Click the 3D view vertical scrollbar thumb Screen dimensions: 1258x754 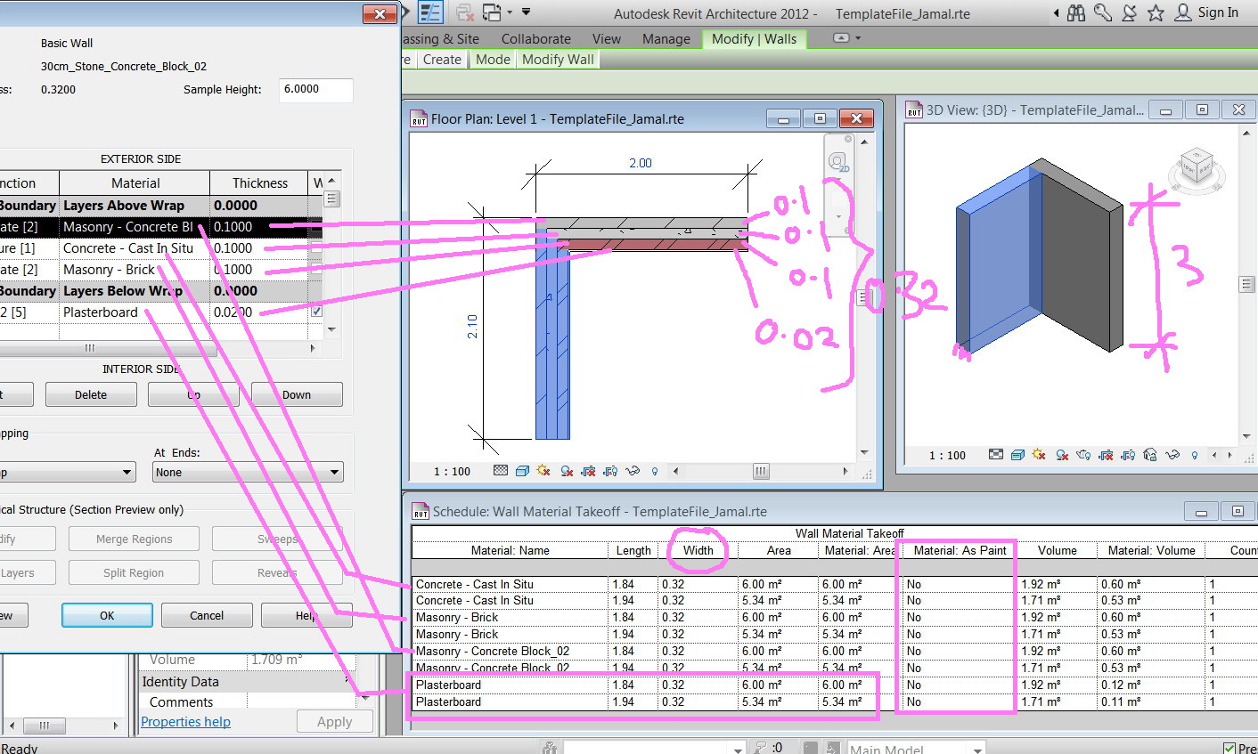(1246, 285)
